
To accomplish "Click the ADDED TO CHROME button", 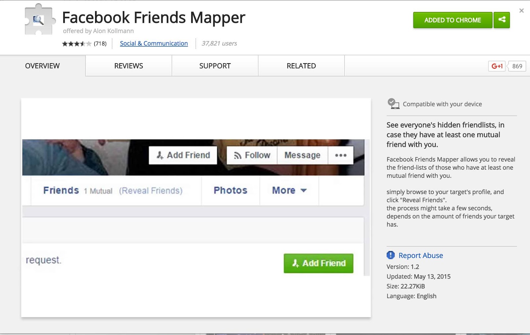I will coord(452,20).
